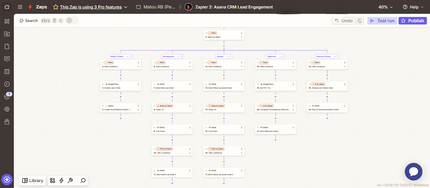Click the Test run button
This screenshot has width=430, height=188.
point(382,21)
